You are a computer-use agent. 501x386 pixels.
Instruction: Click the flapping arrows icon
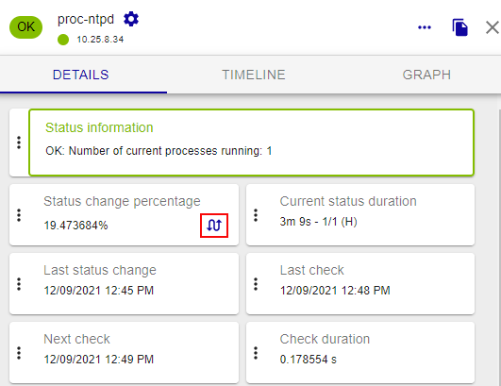[214, 226]
